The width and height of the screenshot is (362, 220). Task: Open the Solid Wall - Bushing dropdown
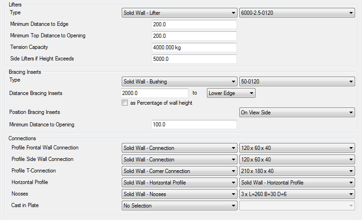point(179,82)
